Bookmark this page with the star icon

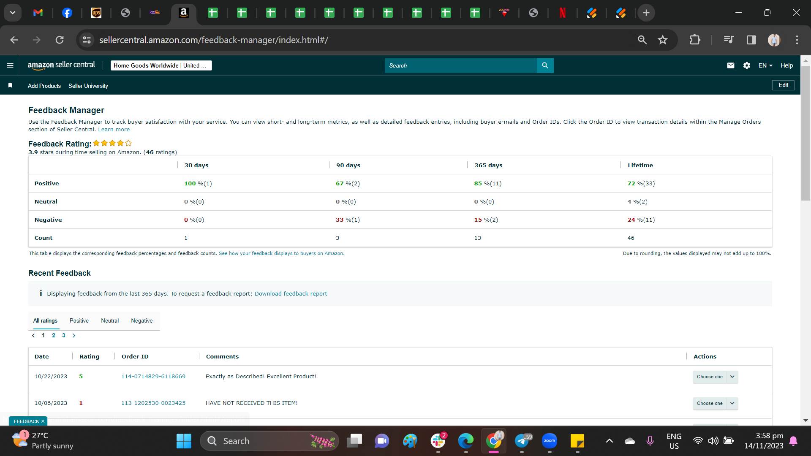click(662, 40)
